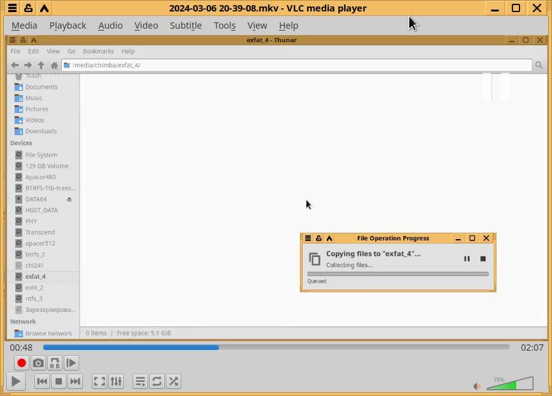Open the VLC Subtitle menu
This screenshot has width=552, height=396.
tap(186, 26)
